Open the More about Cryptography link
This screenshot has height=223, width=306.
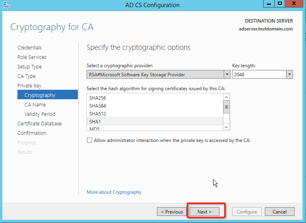point(114,192)
